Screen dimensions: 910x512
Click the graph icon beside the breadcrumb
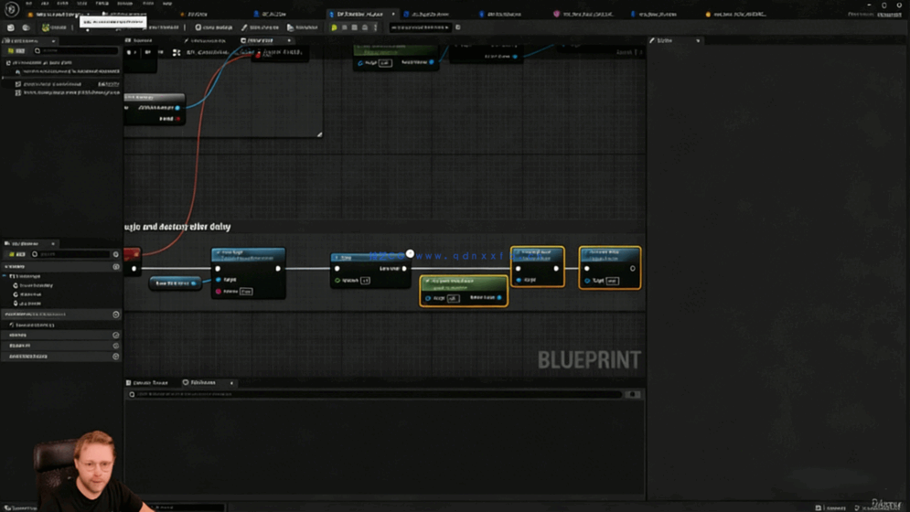coord(177,52)
